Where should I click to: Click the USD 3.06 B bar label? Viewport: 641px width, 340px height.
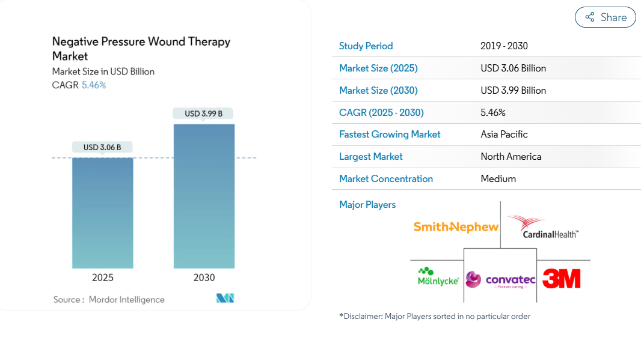click(102, 147)
